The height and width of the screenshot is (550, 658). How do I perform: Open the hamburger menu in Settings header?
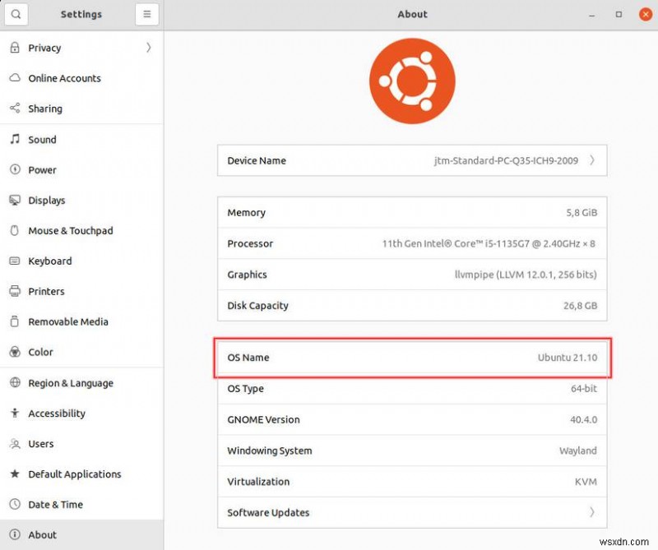(147, 14)
